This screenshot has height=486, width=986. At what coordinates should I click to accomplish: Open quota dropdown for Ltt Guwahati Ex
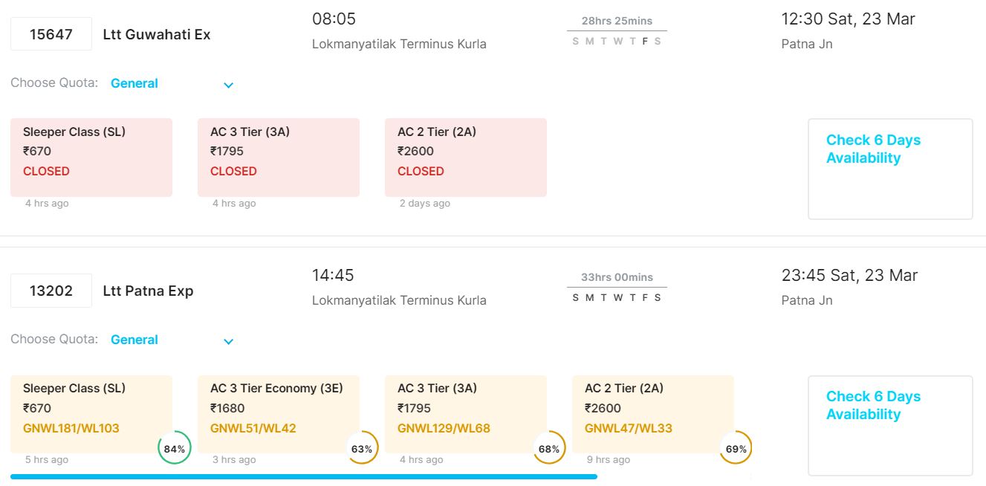(x=171, y=84)
